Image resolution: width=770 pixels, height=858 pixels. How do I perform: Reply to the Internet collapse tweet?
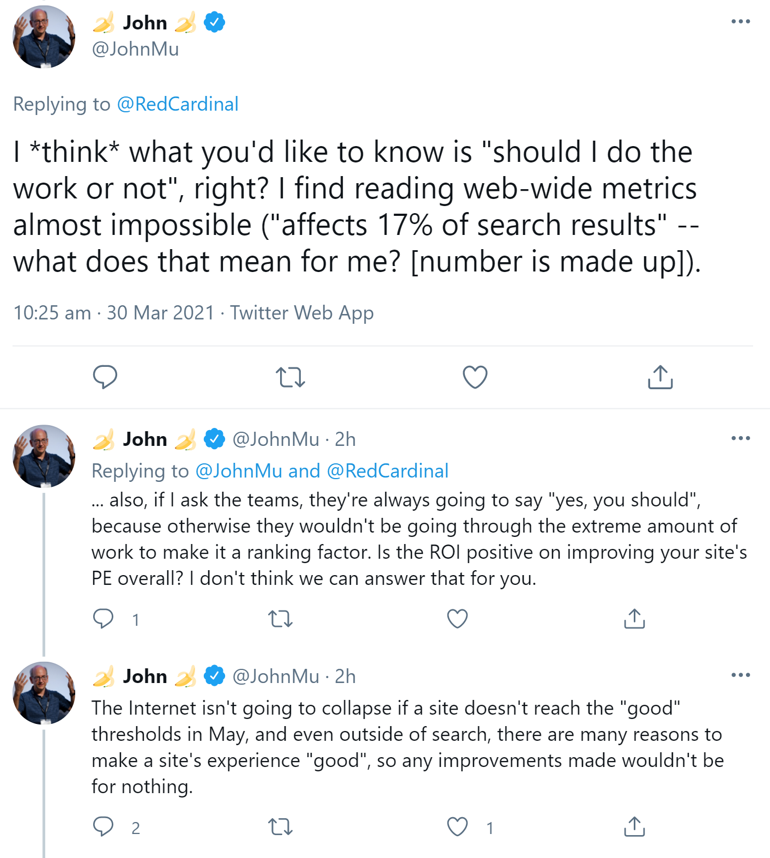pos(104,828)
